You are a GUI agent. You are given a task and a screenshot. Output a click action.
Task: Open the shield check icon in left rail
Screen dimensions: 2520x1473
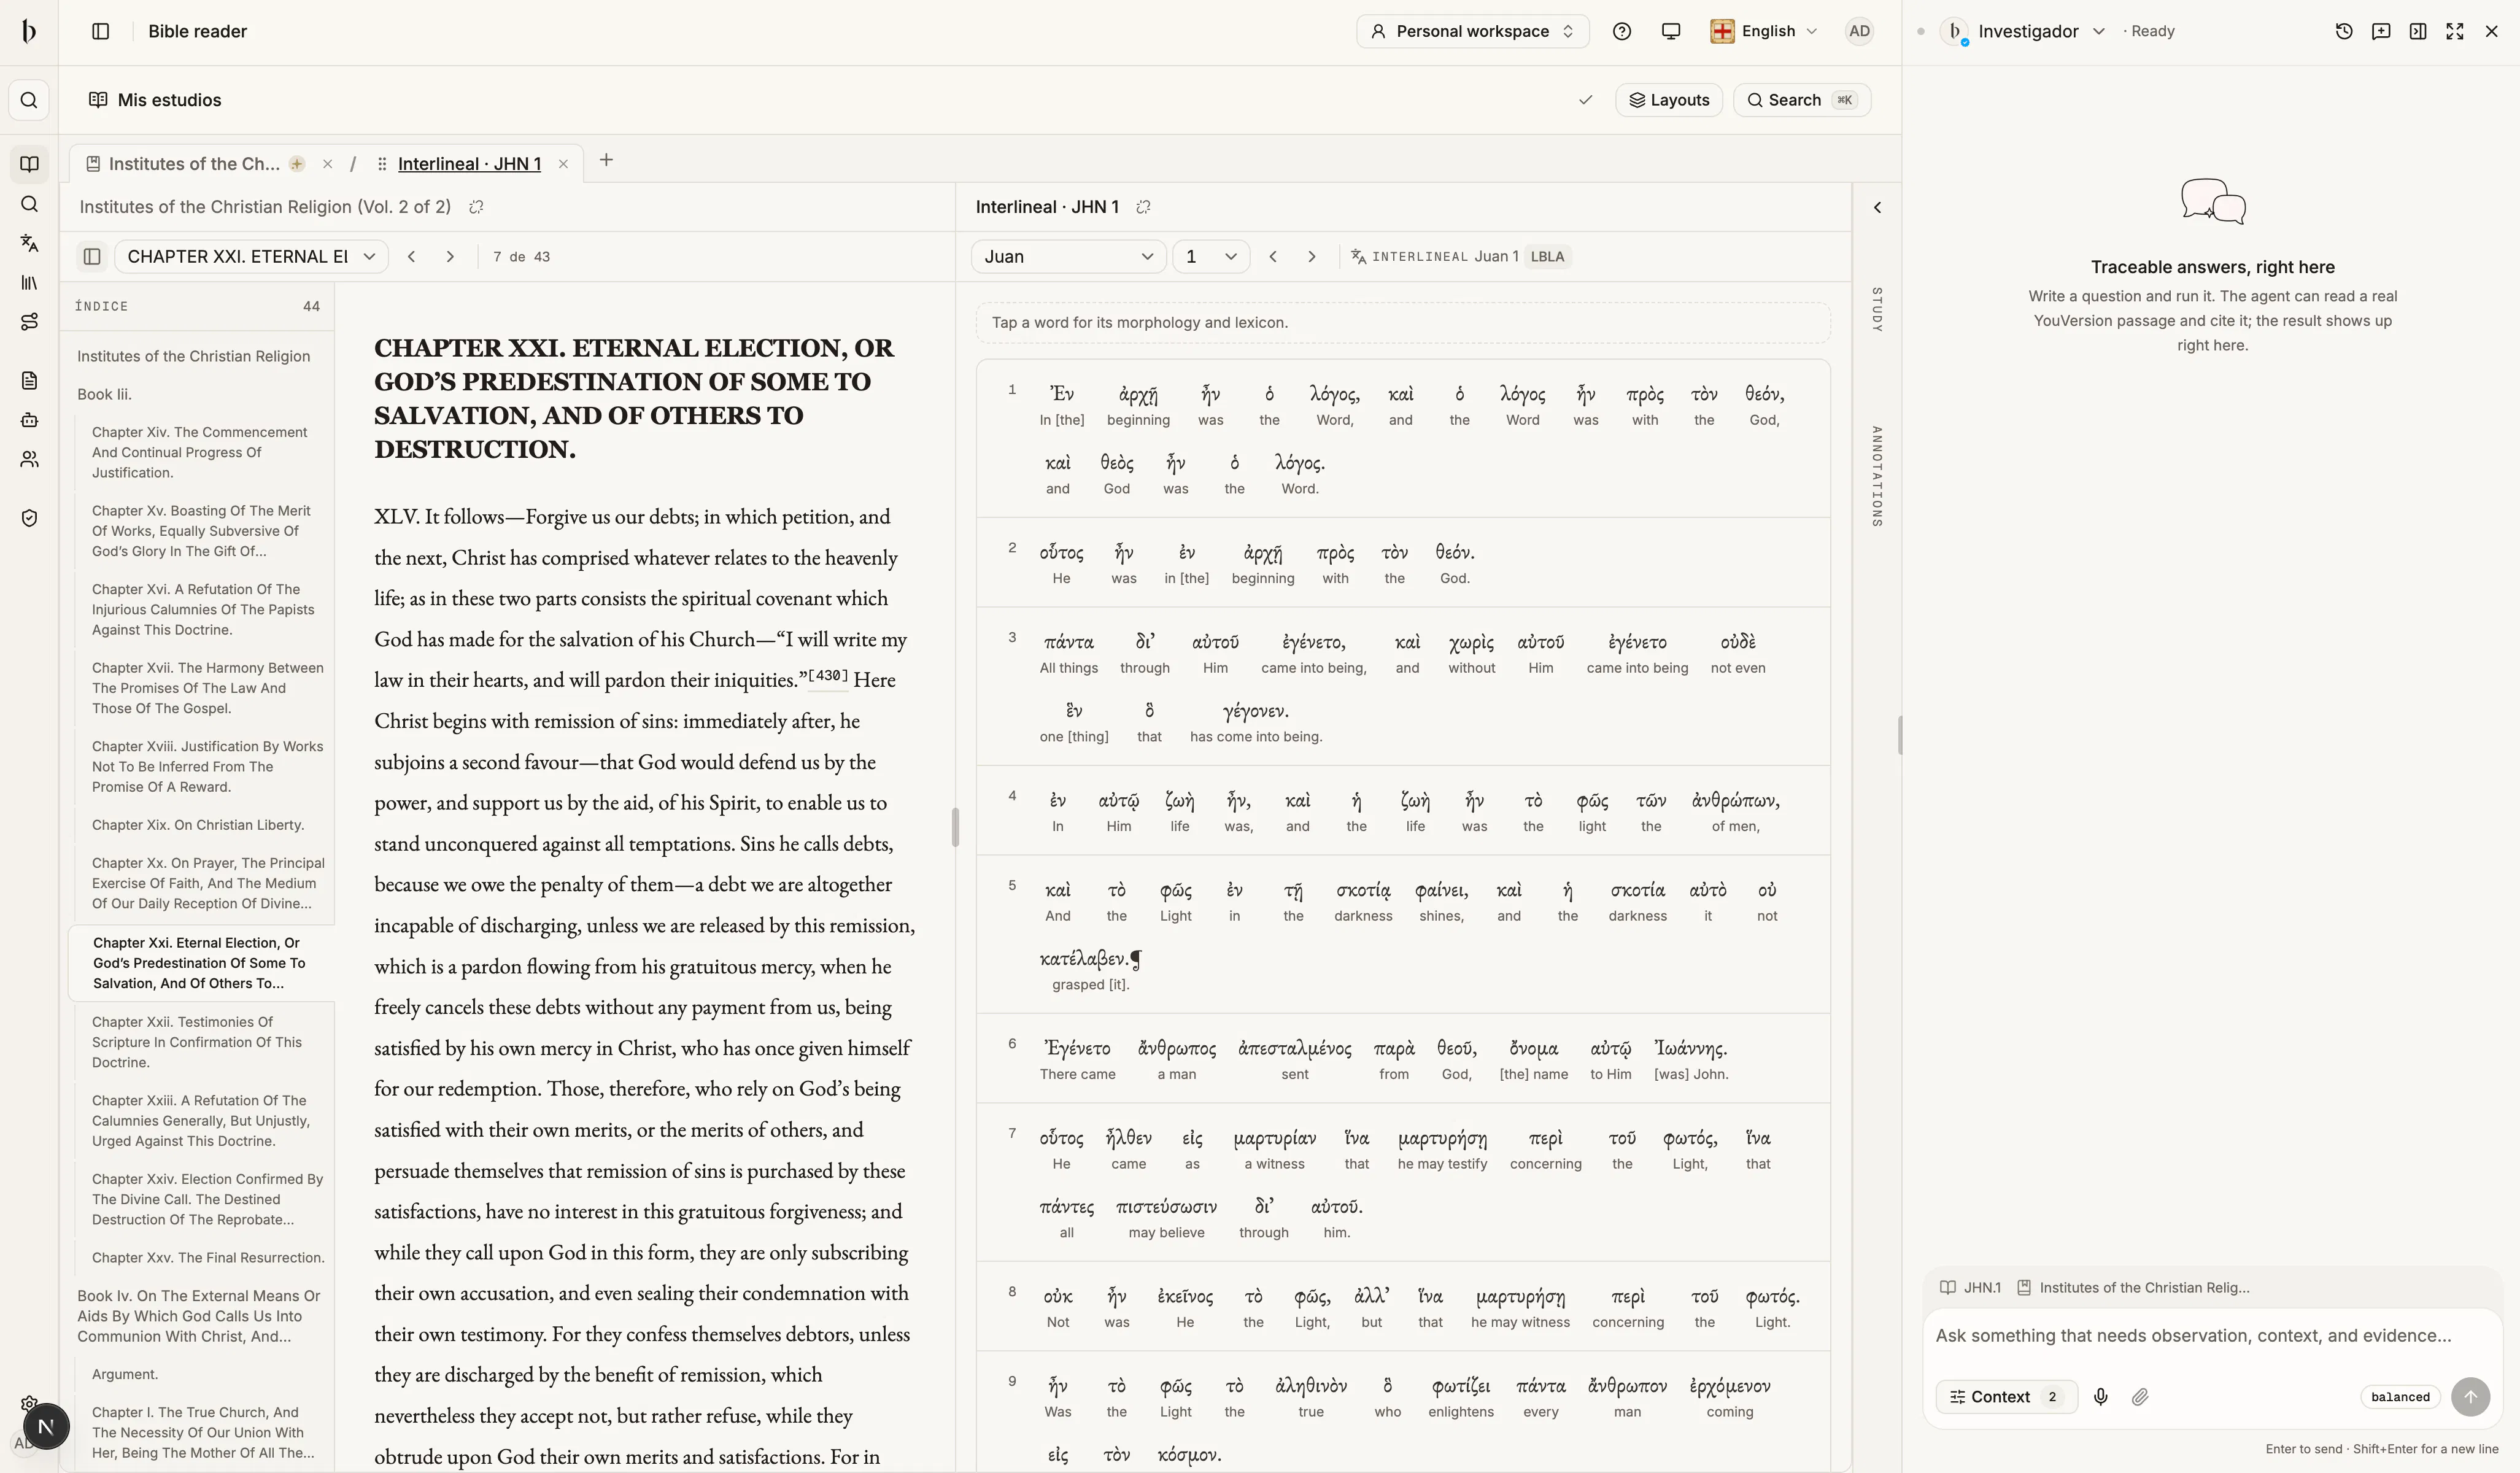coord(29,518)
